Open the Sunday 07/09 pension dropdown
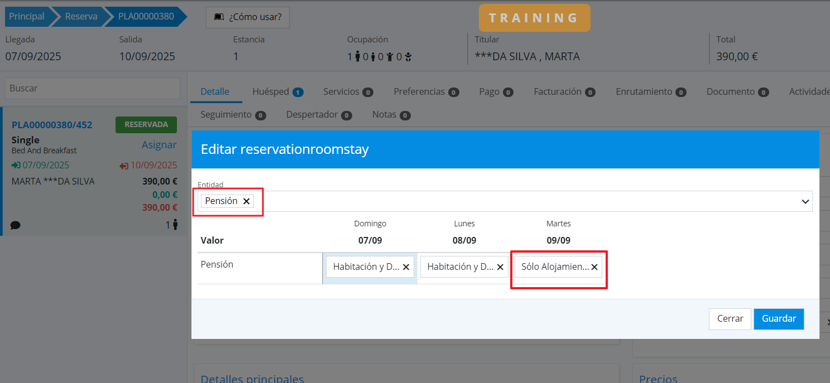 (366, 267)
